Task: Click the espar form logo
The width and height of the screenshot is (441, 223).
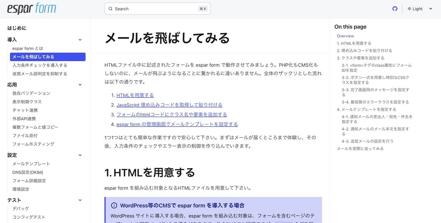Action: [x=31, y=8]
